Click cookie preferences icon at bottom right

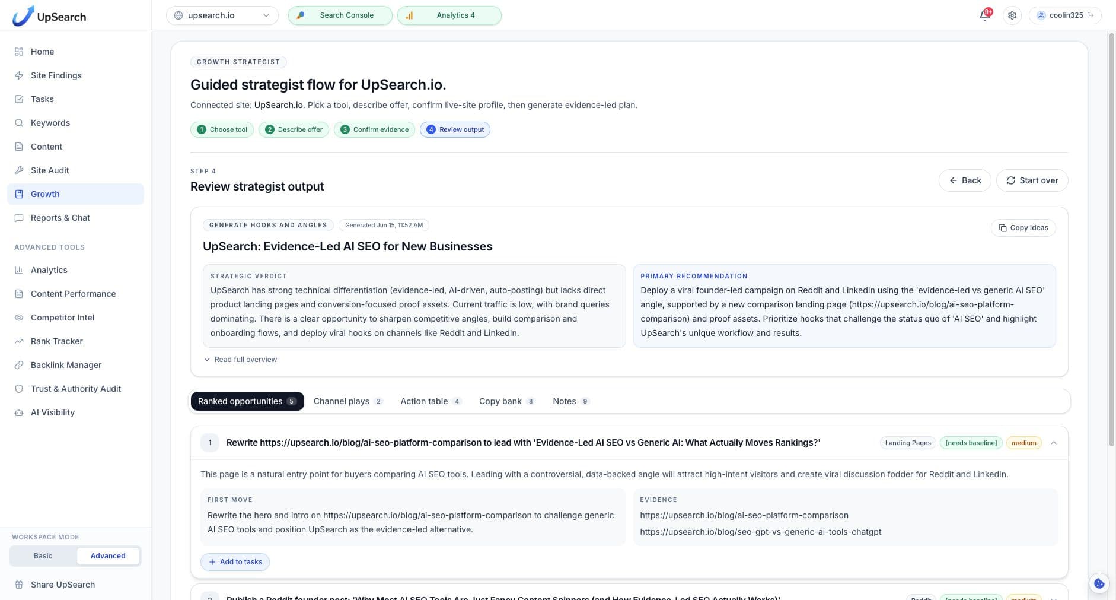point(1099,583)
